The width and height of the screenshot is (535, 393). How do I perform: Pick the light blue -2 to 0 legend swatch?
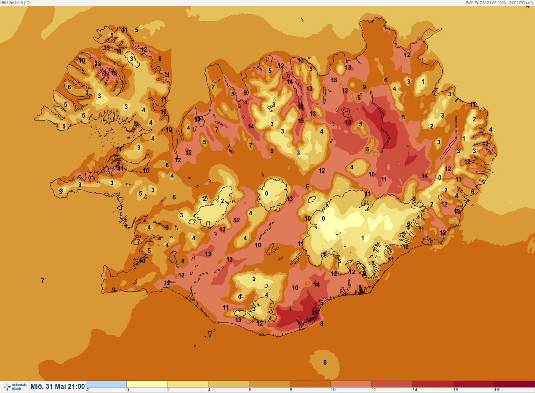pos(106,384)
